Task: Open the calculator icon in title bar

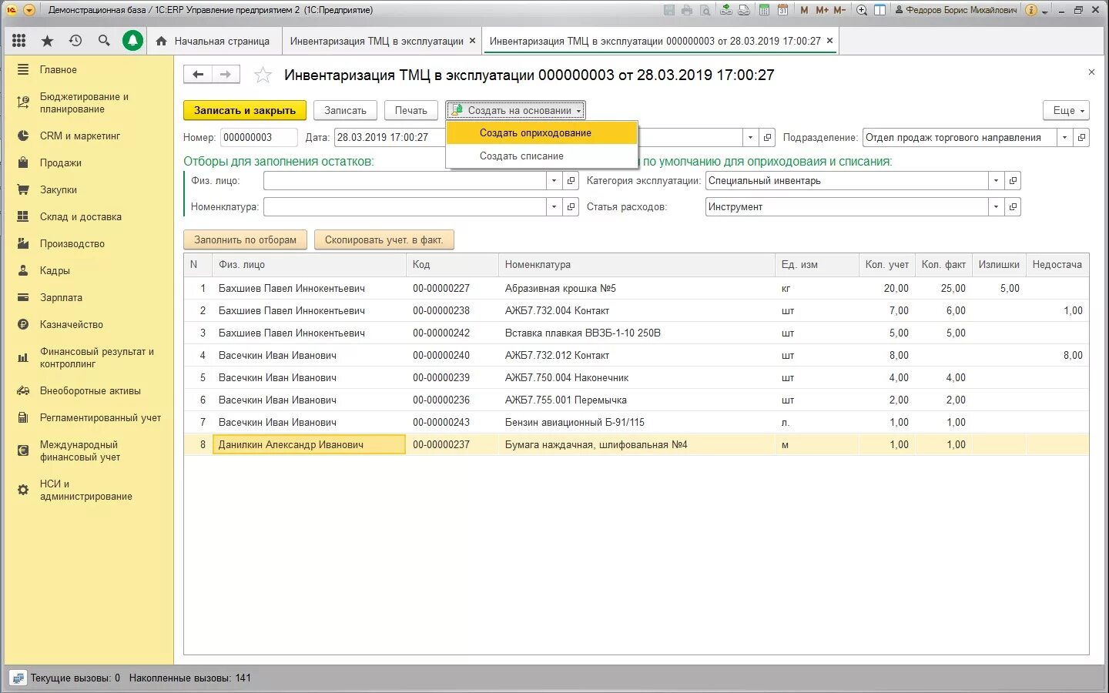Action: [765, 10]
